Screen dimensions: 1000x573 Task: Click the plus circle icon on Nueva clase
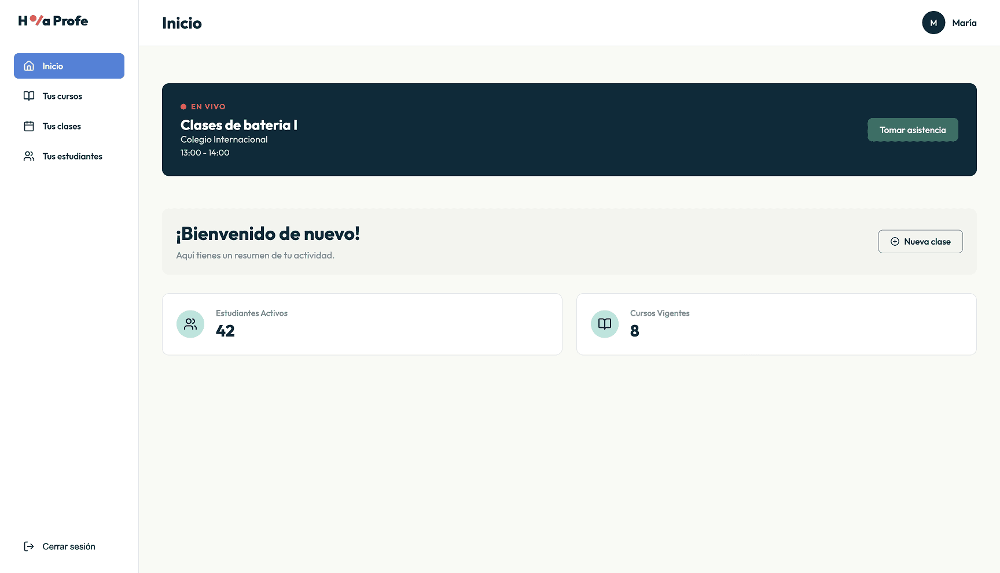895,242
